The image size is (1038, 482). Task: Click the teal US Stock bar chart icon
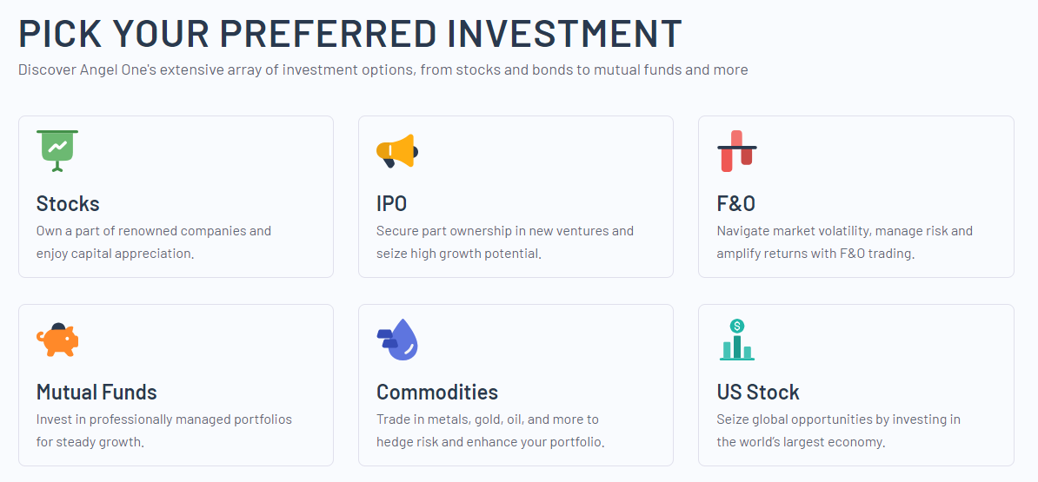click(x=737, y=340)
